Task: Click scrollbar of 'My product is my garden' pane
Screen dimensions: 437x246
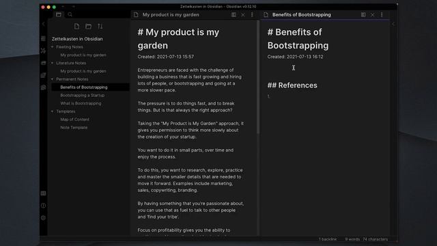Action: click(x=258, y=77)
